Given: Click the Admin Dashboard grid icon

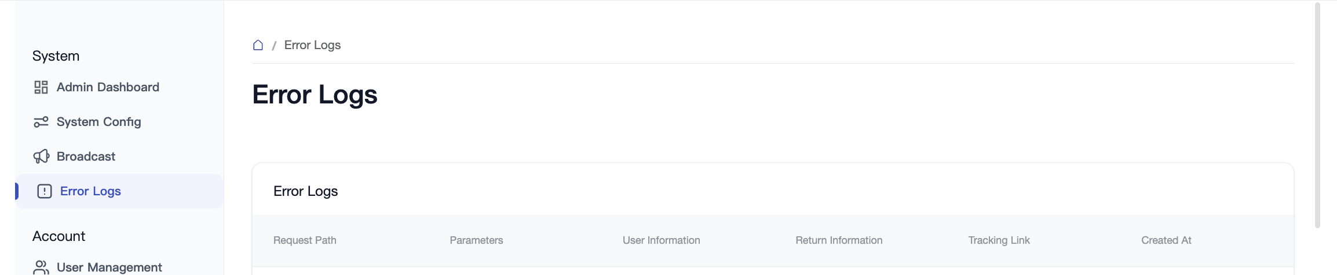Looking at the screenshot, I should (x=41, y=87).
